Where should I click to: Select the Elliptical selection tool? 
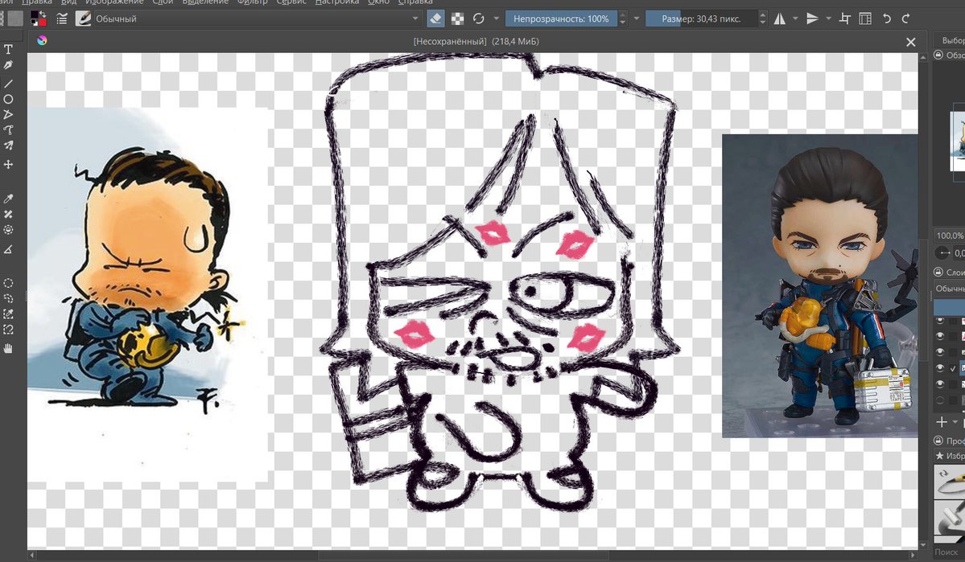pos(9,284)
